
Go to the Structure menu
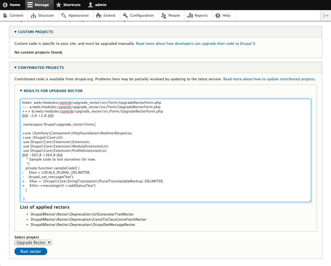(43, 16)
